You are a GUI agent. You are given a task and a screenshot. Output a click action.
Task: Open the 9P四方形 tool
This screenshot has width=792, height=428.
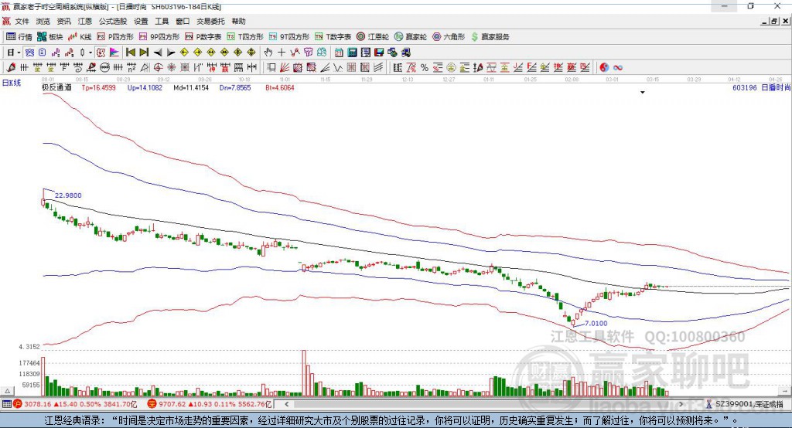coord(159,37)
